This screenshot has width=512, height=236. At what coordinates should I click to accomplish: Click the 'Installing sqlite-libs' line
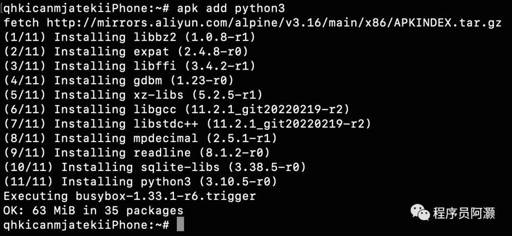point(155,167)
